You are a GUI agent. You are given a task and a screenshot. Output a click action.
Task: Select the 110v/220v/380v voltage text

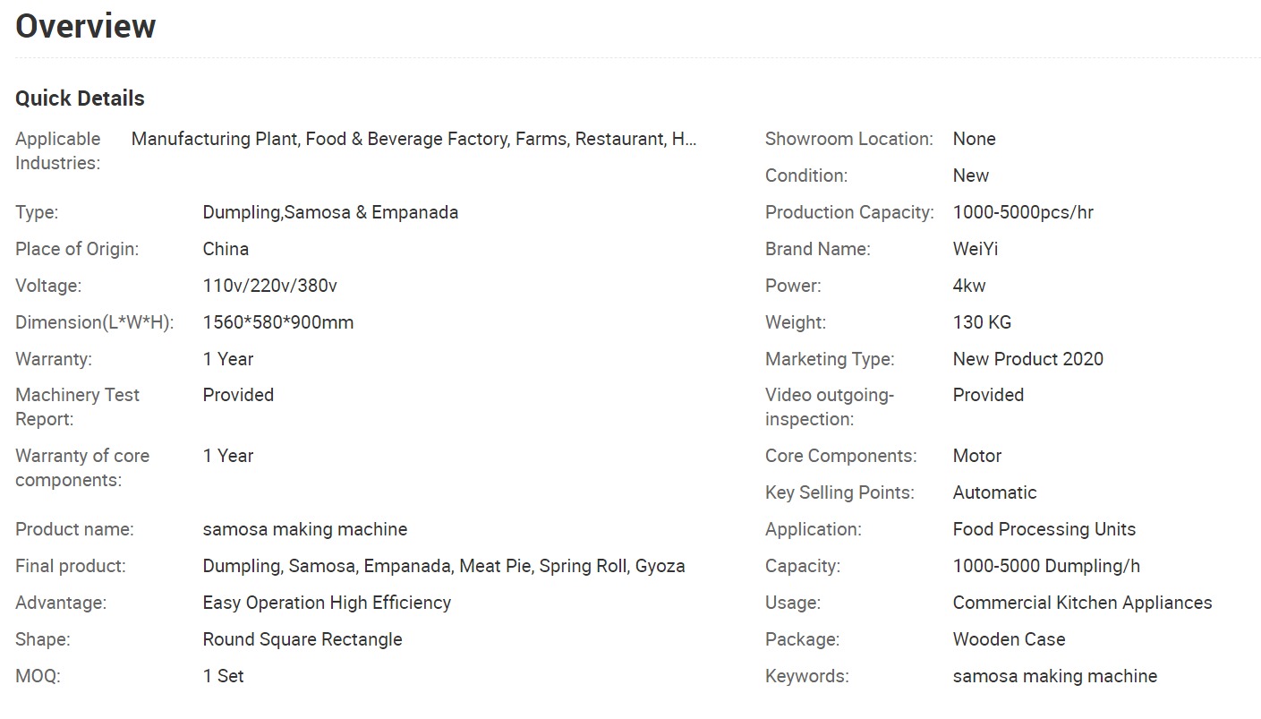click(x=270, y=286)
